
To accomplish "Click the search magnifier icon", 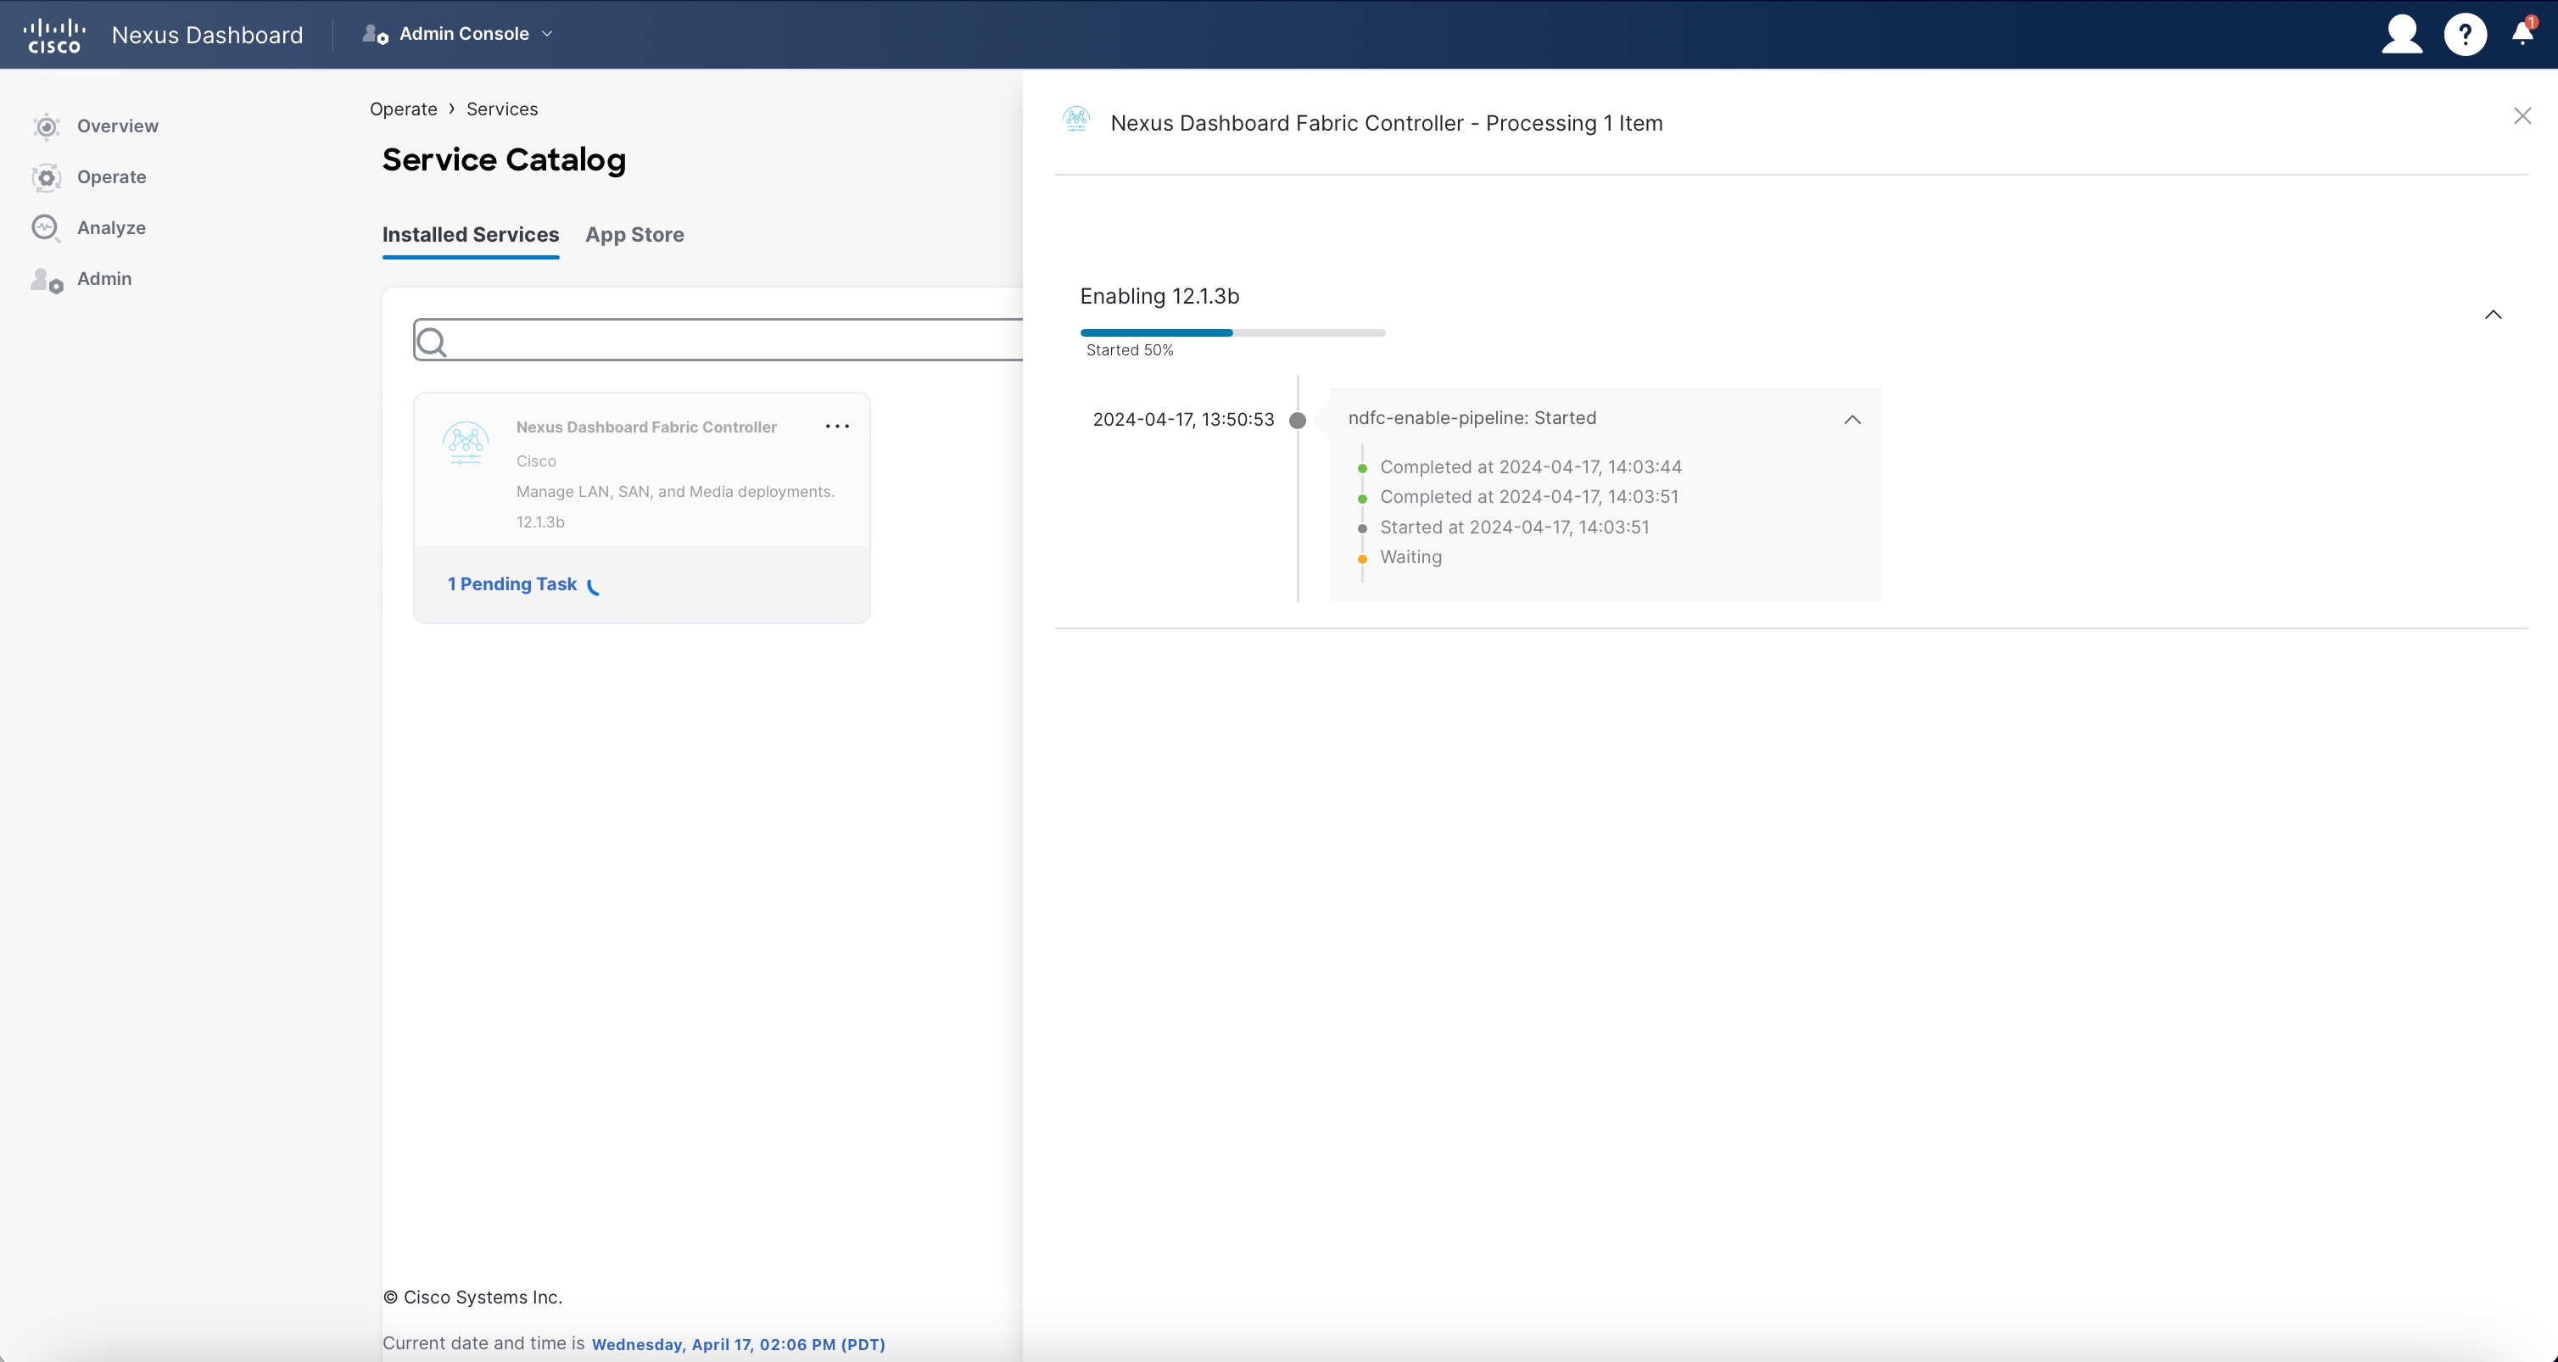I will coord(431,343).
